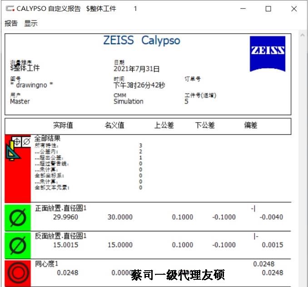
Task: Click the red concentricity icon for 同心度1
Action: pyautogui.click(x=18, y=273)
